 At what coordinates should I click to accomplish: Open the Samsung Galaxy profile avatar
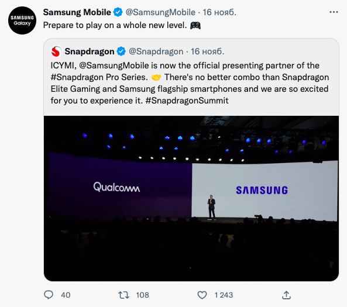22,20
